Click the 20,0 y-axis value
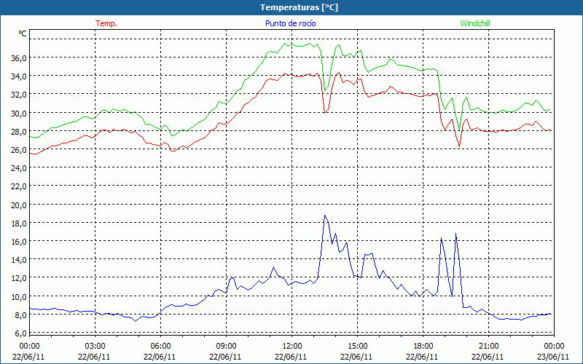This screenshot has width=583, height=364. (x=18, y=205)
